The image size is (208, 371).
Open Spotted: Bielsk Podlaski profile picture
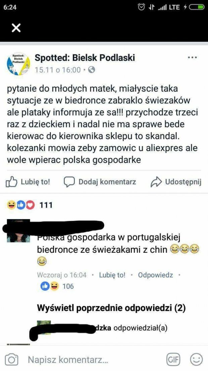coord(18,64)
